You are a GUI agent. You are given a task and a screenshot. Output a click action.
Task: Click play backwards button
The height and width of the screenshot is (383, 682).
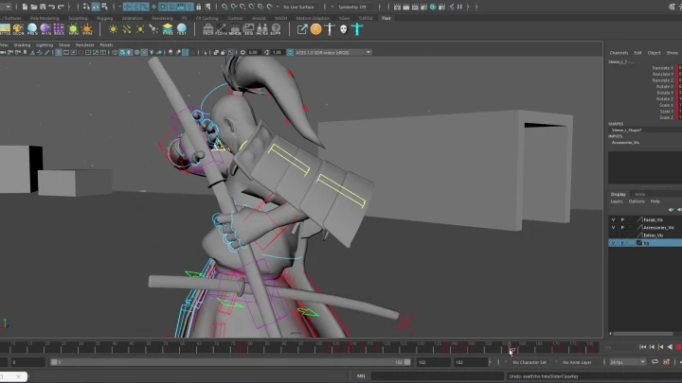pos(670,347)
